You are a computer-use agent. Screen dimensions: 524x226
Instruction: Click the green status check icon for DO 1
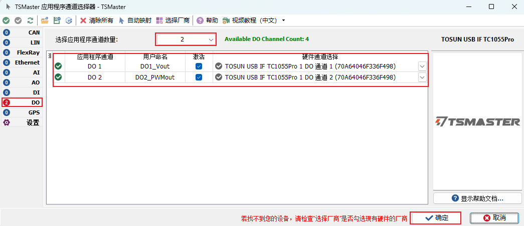58,66
